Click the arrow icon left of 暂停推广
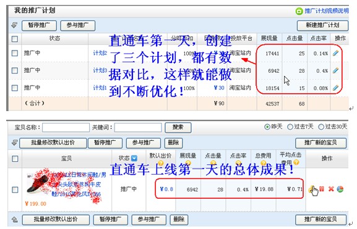Image resolution: width=357 pixels, height=229 pixels. tap(14, 25)
